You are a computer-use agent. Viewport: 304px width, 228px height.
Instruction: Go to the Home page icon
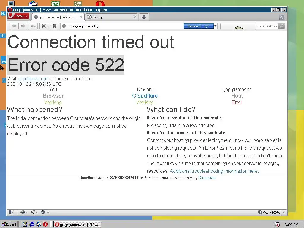click(54, 26)
